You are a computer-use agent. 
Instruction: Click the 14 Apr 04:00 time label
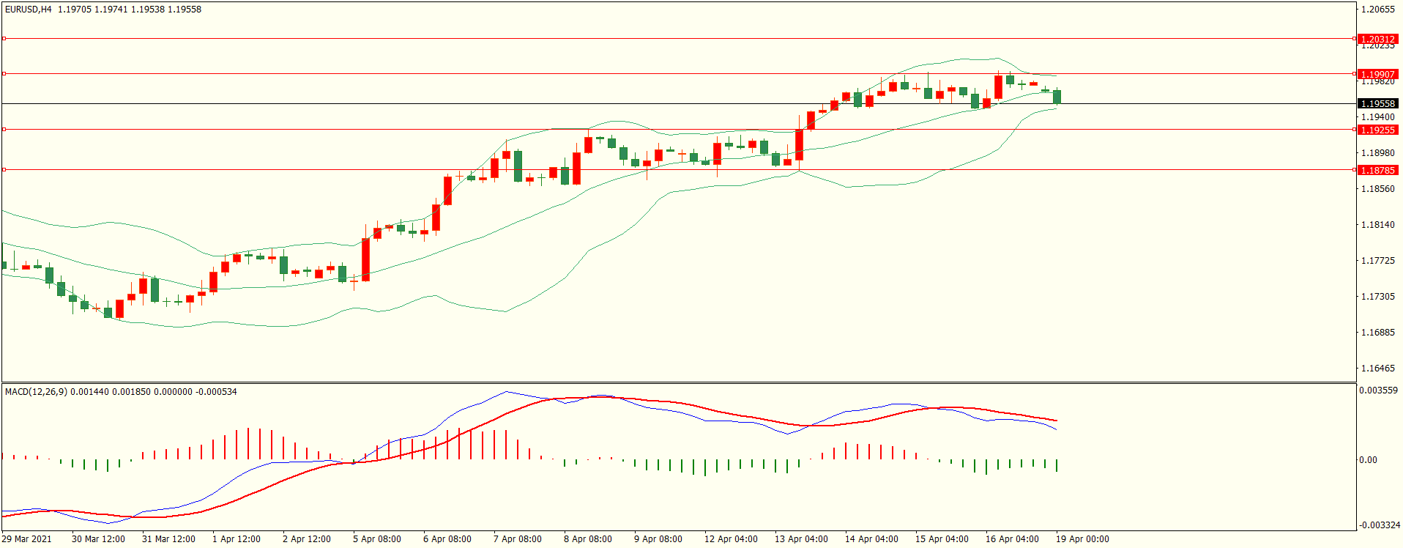pos(871,539)
